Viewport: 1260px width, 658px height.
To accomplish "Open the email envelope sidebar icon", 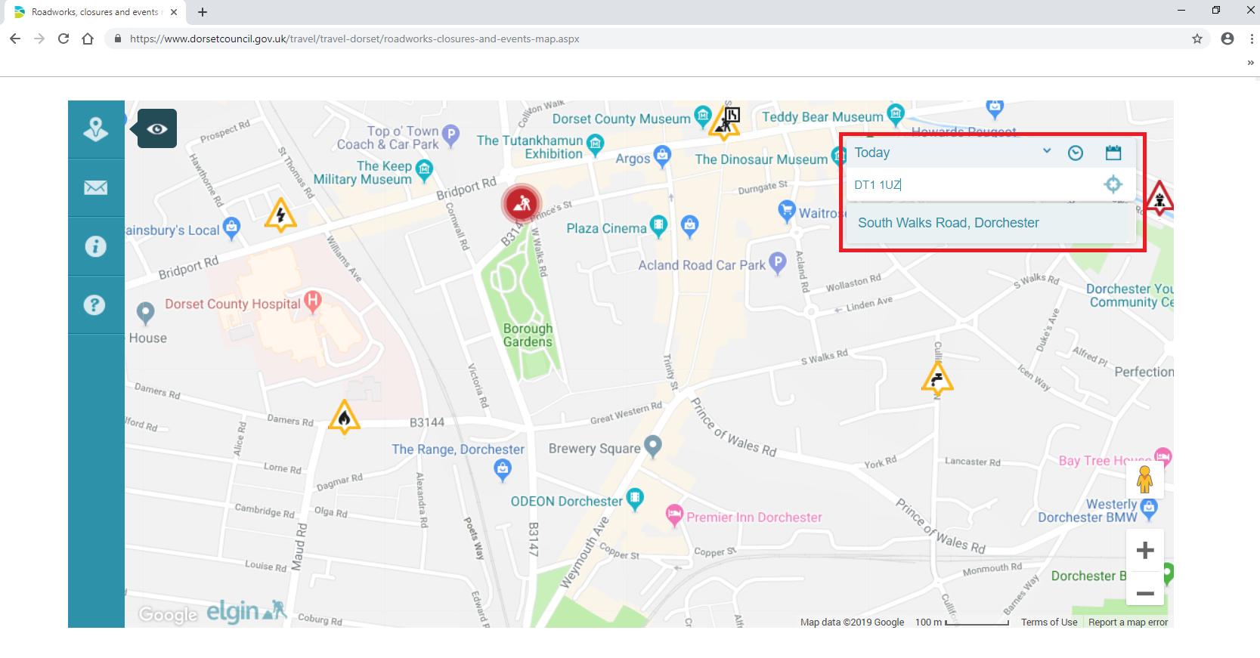I will click(96, 187).
